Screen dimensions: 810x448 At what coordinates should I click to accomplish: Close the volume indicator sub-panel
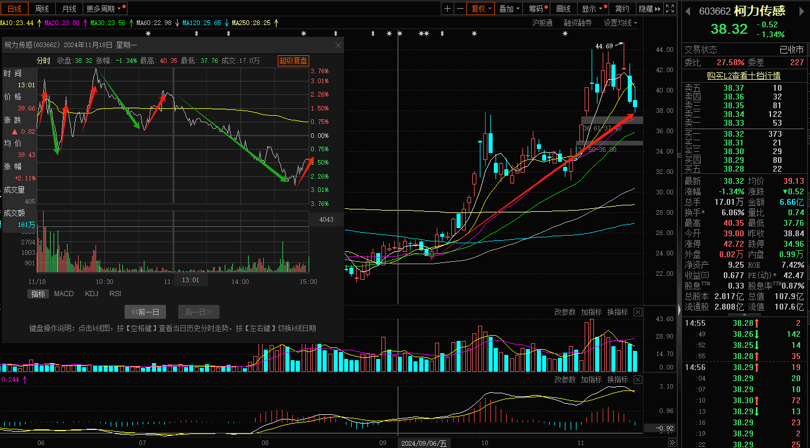[638, 312]
